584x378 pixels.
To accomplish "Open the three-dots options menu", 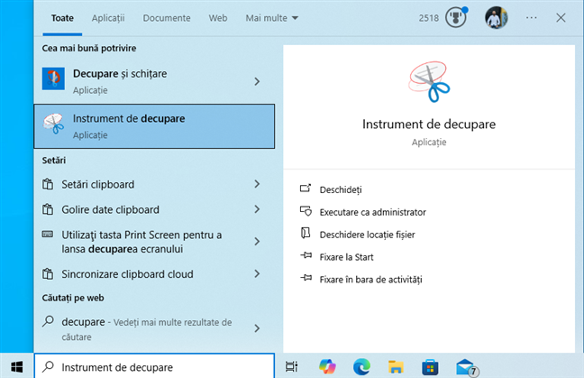I will click(x=532, y=18).
